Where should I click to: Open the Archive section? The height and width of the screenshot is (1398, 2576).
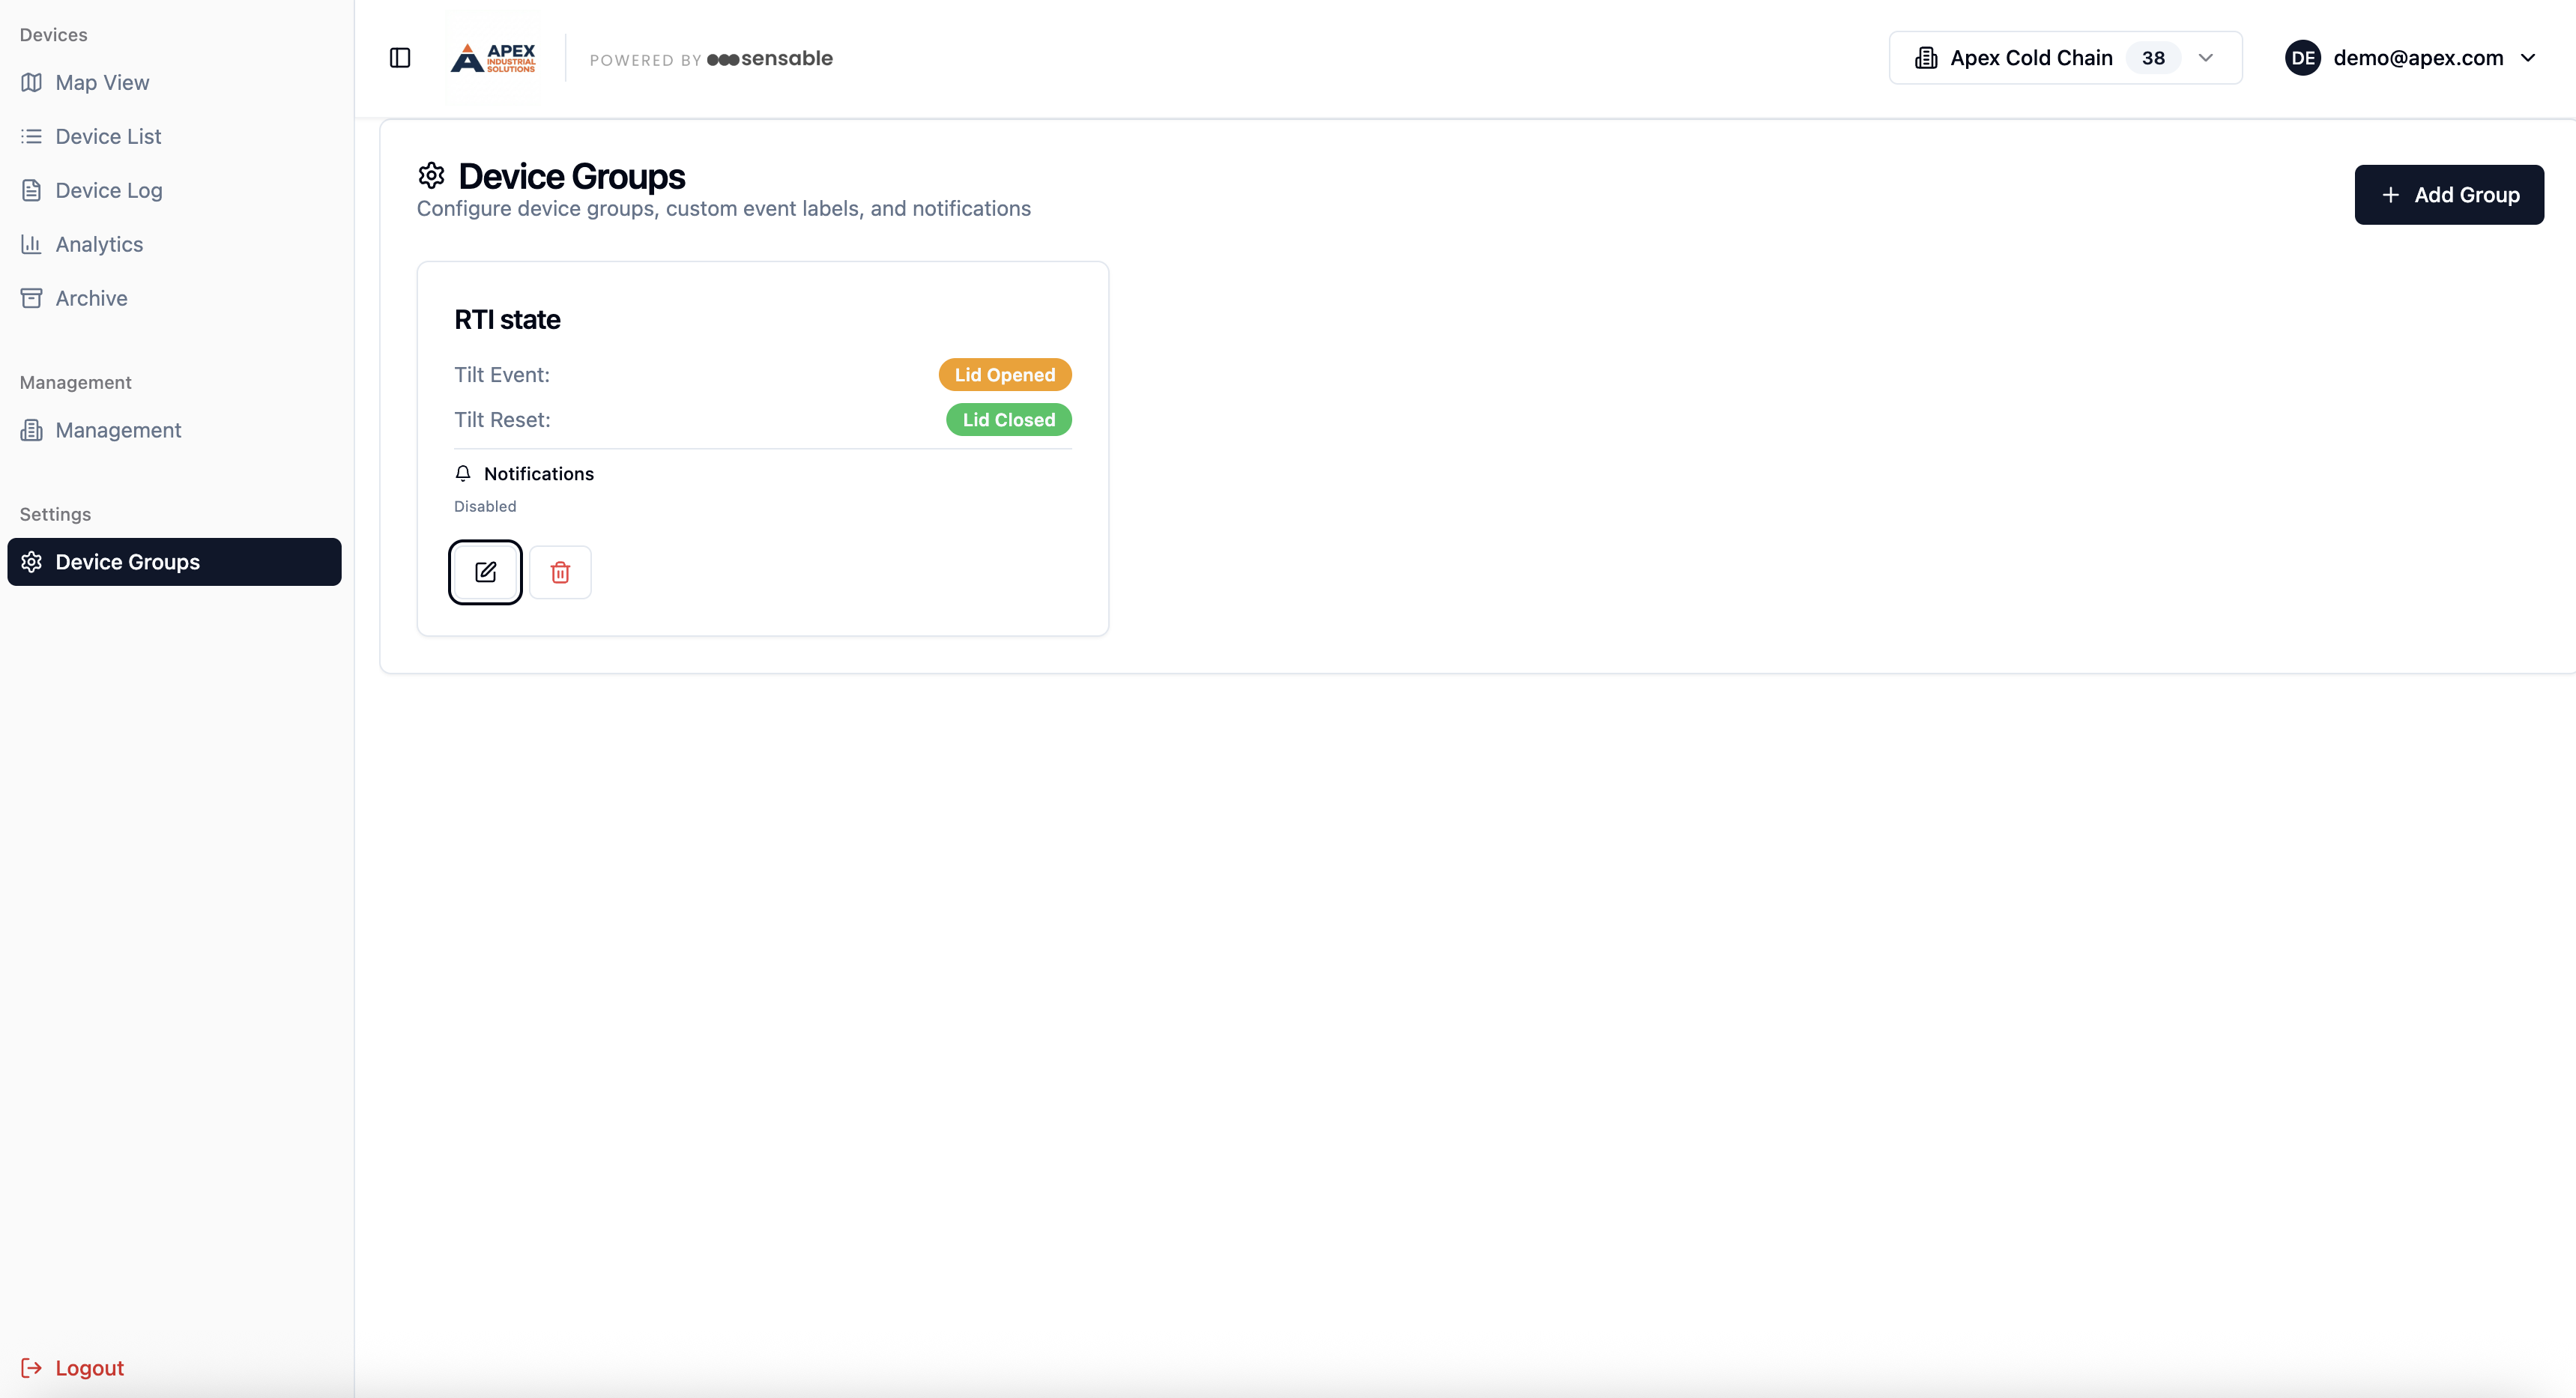pyautogui.click(x=91, y=298)
